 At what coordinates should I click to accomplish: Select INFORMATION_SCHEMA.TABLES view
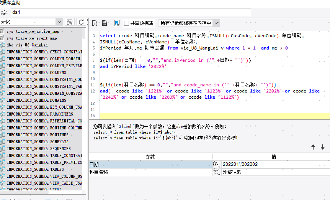(x=35, y=169)
